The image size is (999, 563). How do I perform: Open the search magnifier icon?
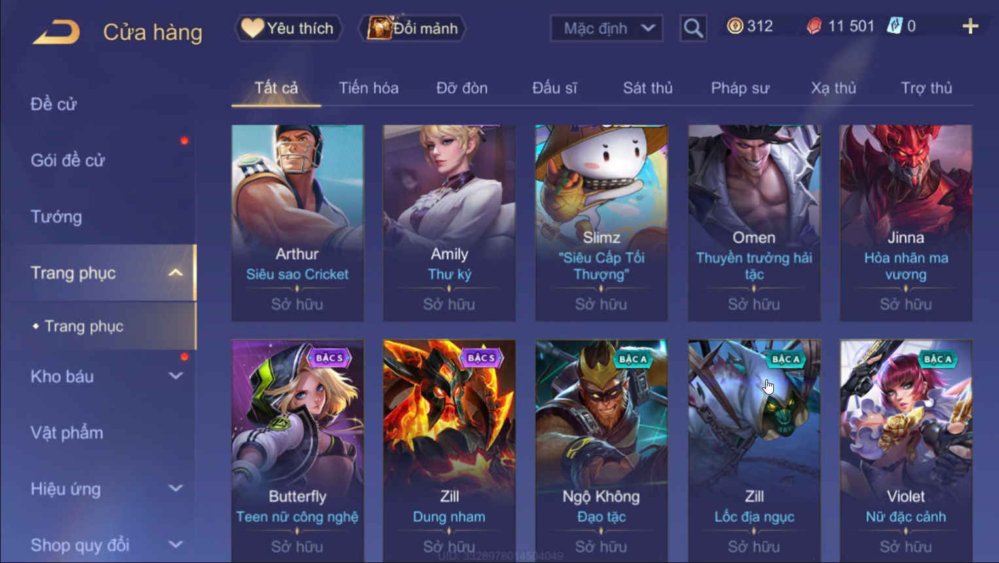(693, 28)
